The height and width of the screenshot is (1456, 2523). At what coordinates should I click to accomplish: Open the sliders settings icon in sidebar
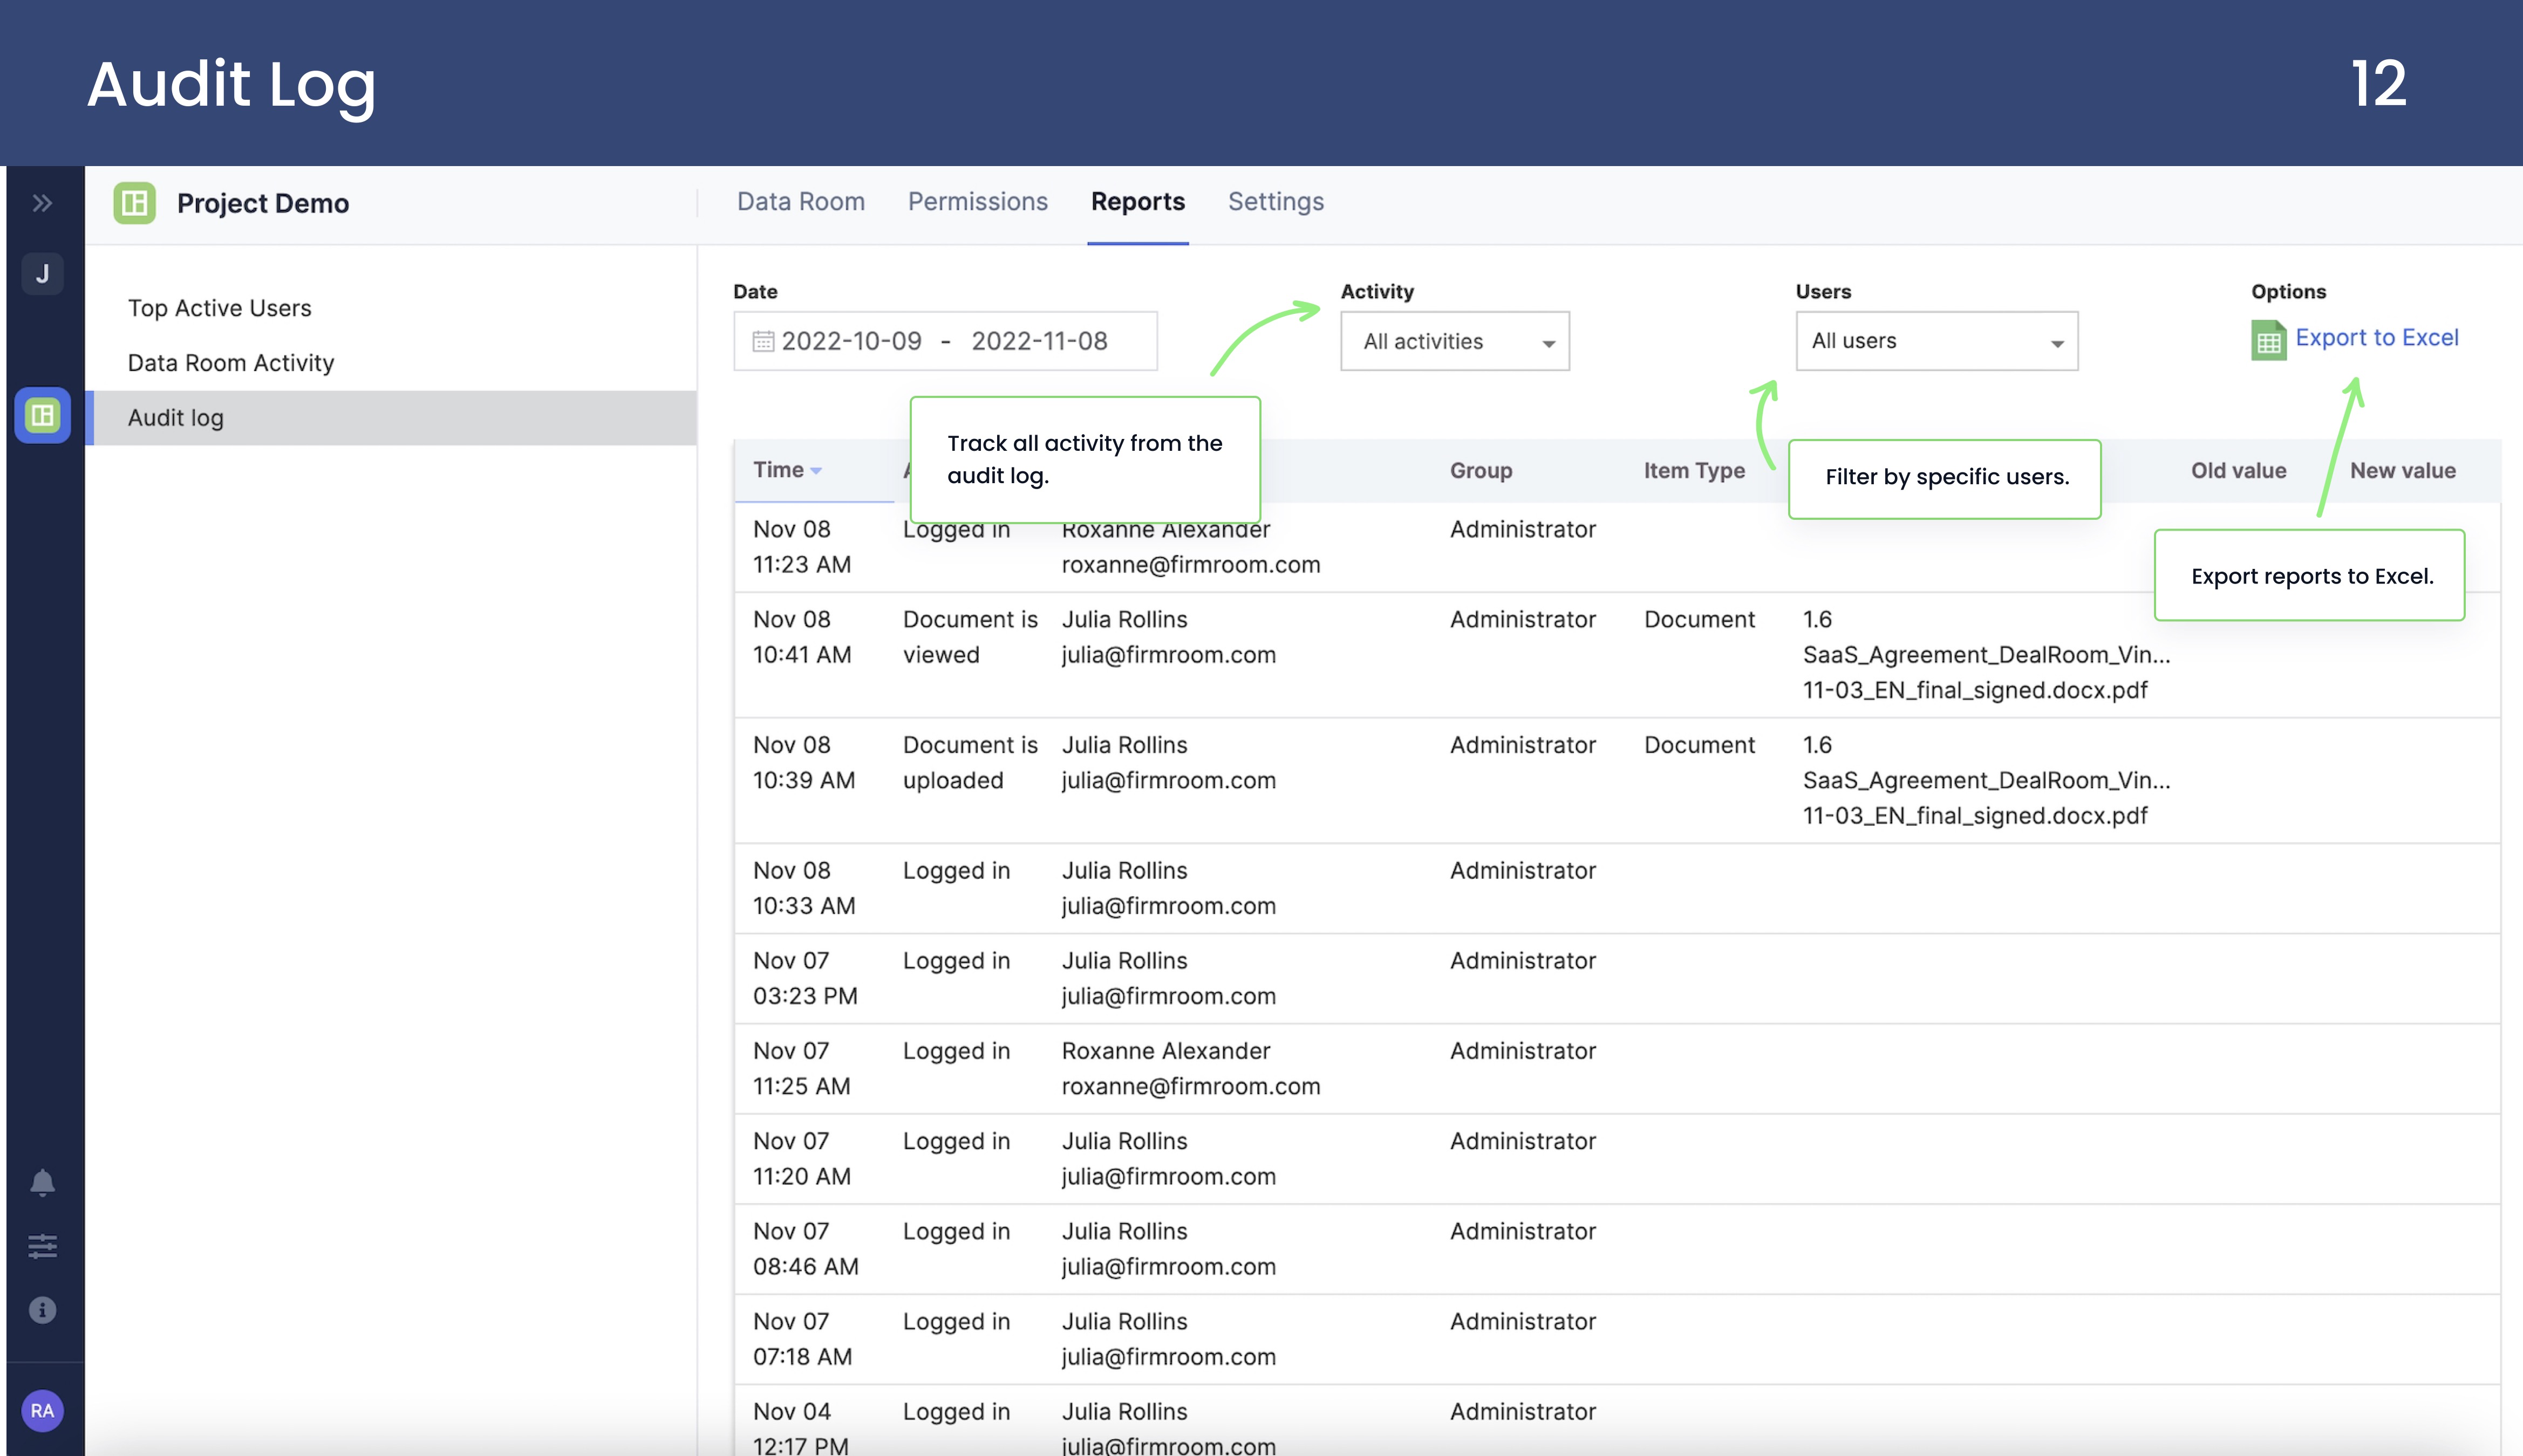[x=42, y=1246]
